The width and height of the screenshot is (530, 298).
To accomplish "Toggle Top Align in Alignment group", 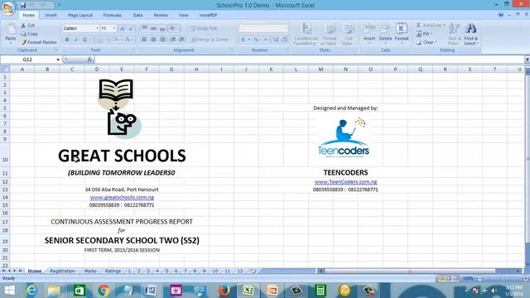I will point(144,28).
